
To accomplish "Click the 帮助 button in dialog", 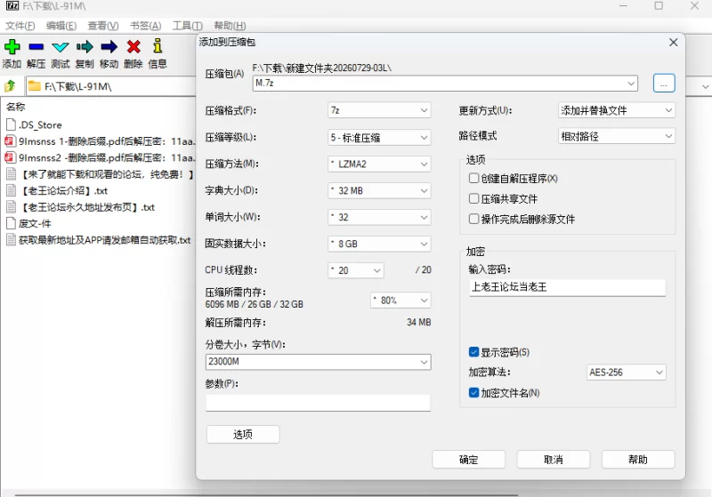I will pyautogui.click(x=638, y=460).
